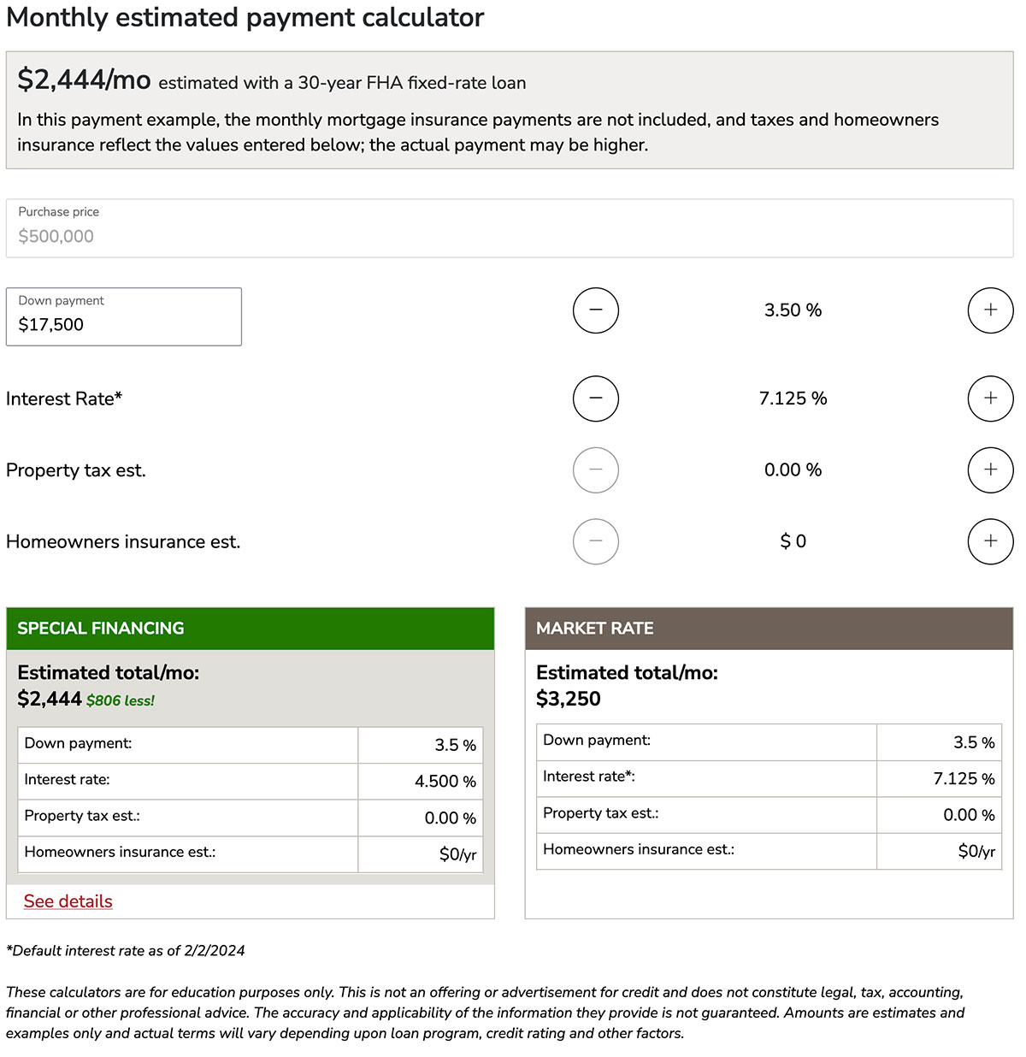The height and width of the screenshot is (1057, 1026).
Task: Lower the interest rate with minus button
Action: 596,399
